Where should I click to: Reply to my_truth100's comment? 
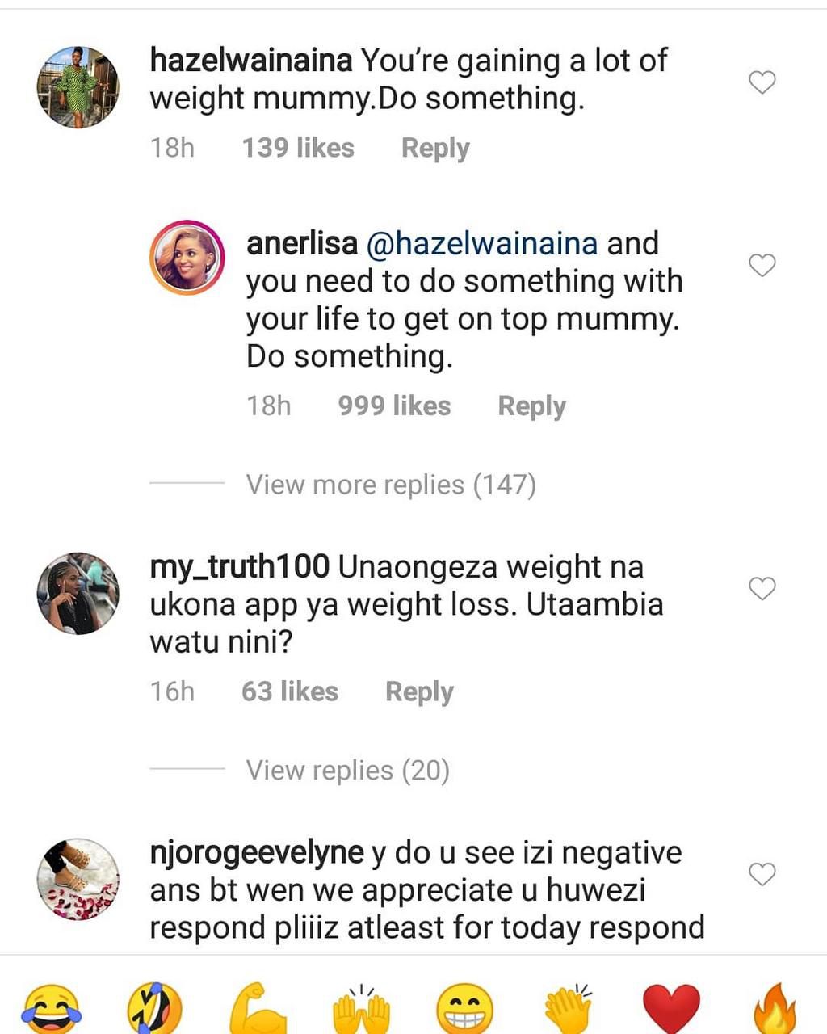[419, 691]
